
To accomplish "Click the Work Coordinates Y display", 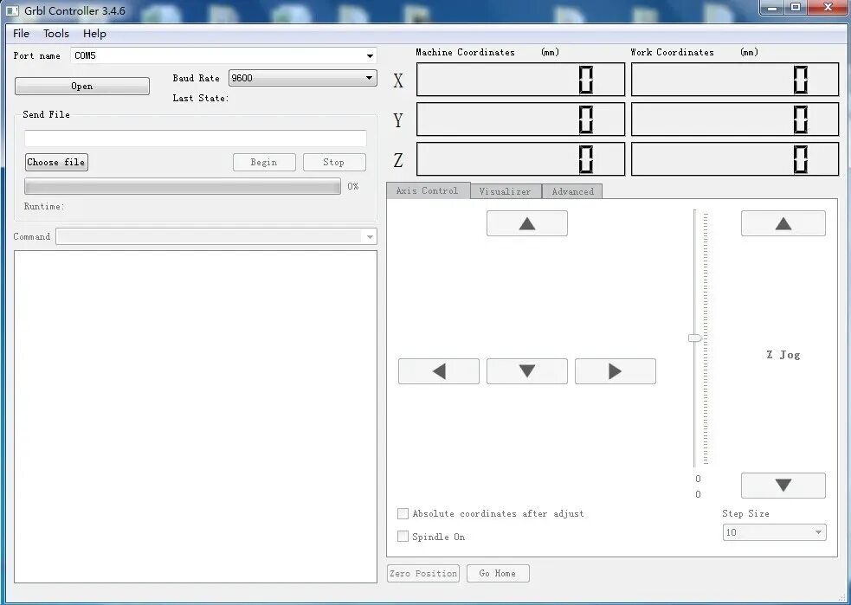I will click(x=735, y=119).
